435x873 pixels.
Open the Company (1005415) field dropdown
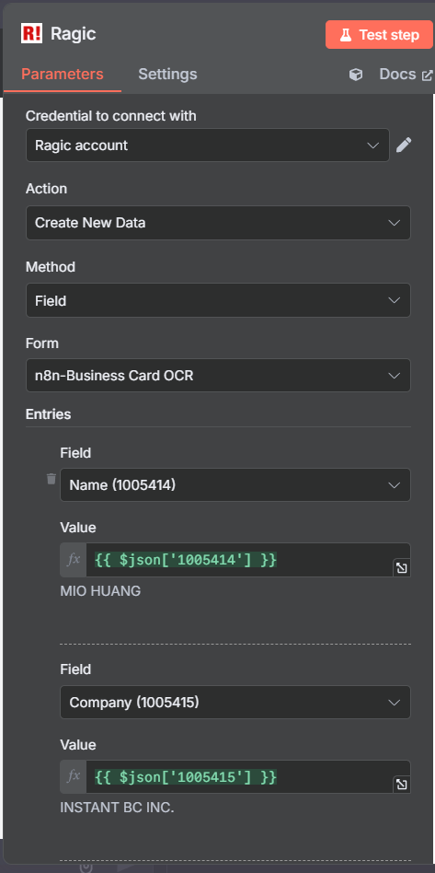235,702
